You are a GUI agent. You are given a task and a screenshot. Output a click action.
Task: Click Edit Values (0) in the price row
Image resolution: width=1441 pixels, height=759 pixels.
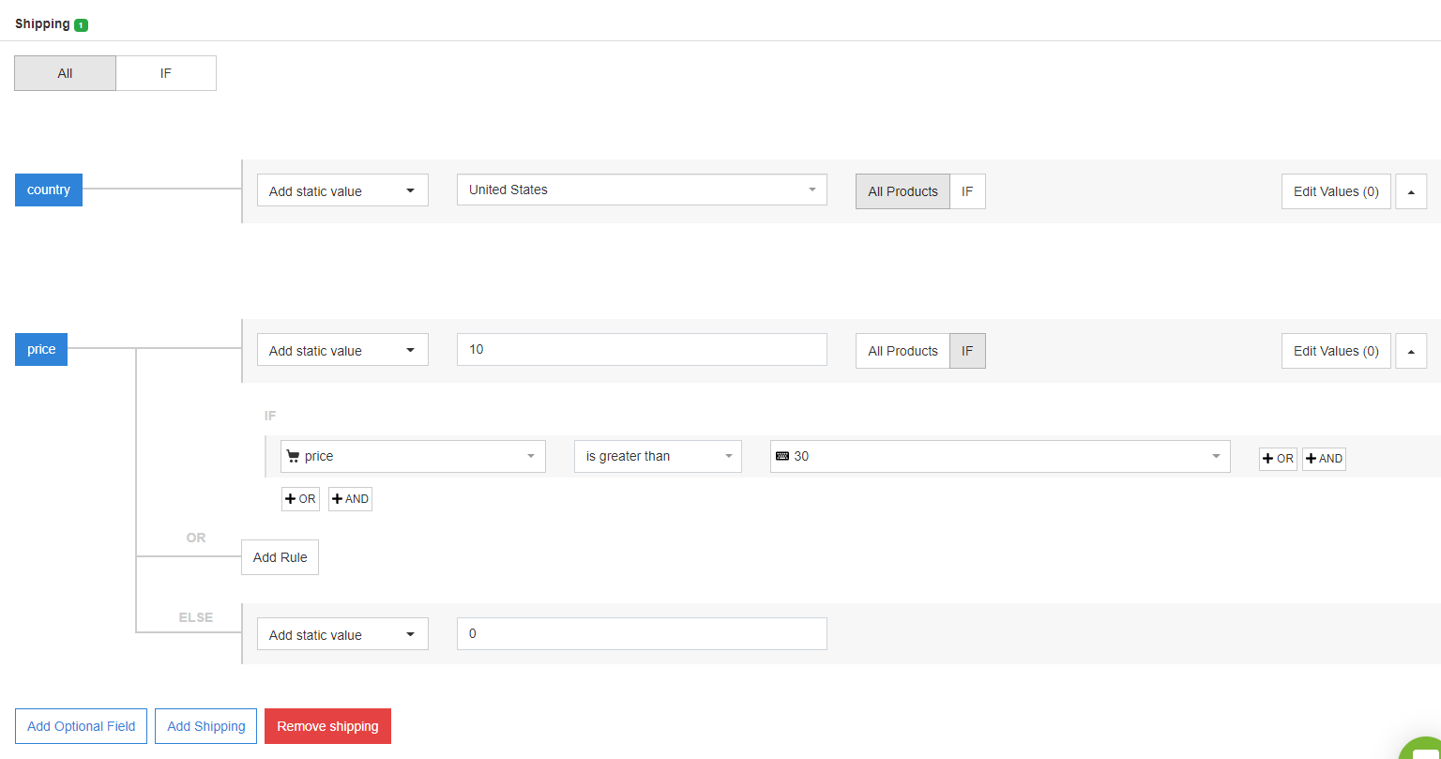(x=1336, y=351)
